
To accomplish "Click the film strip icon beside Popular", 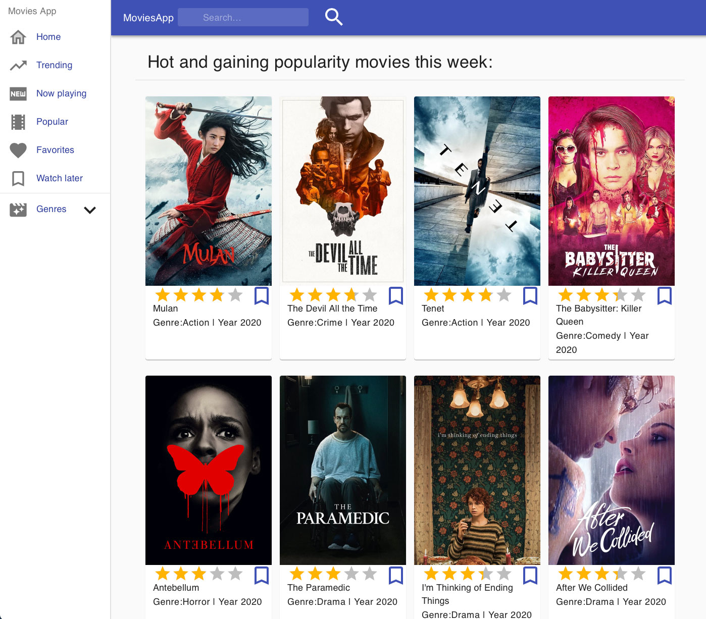I will (x=18, y=122).
